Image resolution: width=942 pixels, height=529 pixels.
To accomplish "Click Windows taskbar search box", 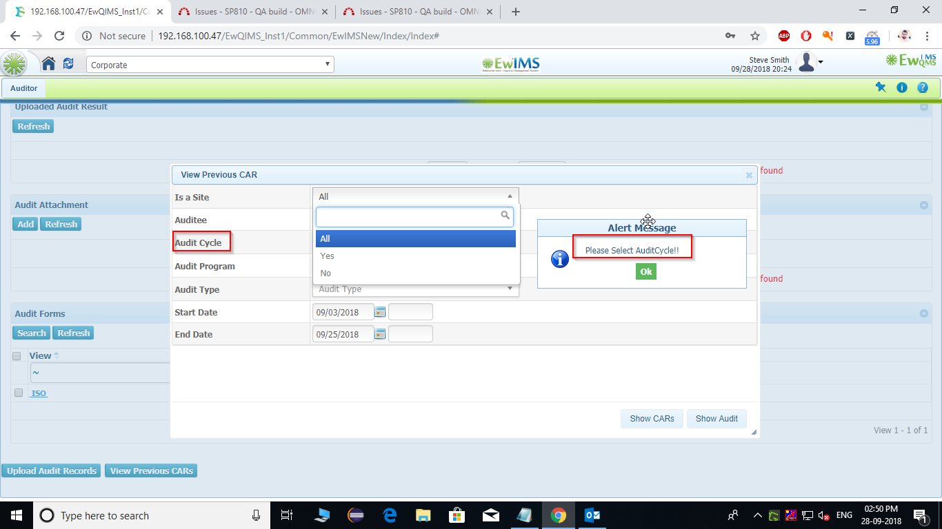I will [x=151, y=515].
